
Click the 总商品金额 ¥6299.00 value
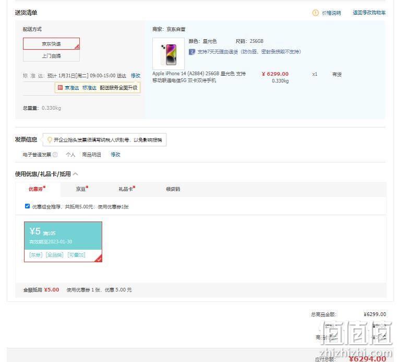point(375,314)
